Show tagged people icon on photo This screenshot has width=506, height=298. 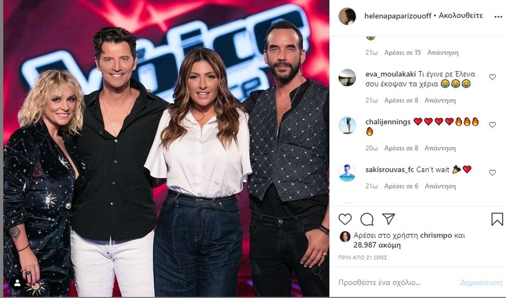tap(17, 283)
